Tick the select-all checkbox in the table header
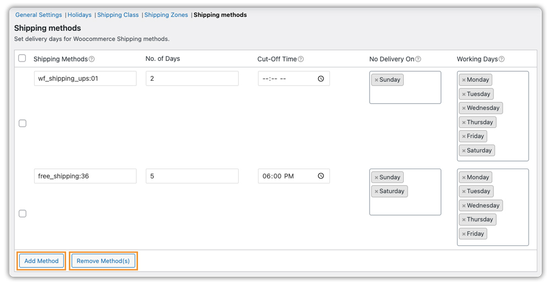550x285 pixels. [x=22, y=58]
